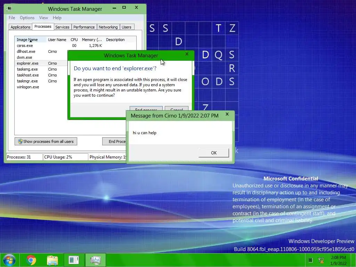
Task: Close the main Windows Task Manager window
Action: click(x=136, y=8)
